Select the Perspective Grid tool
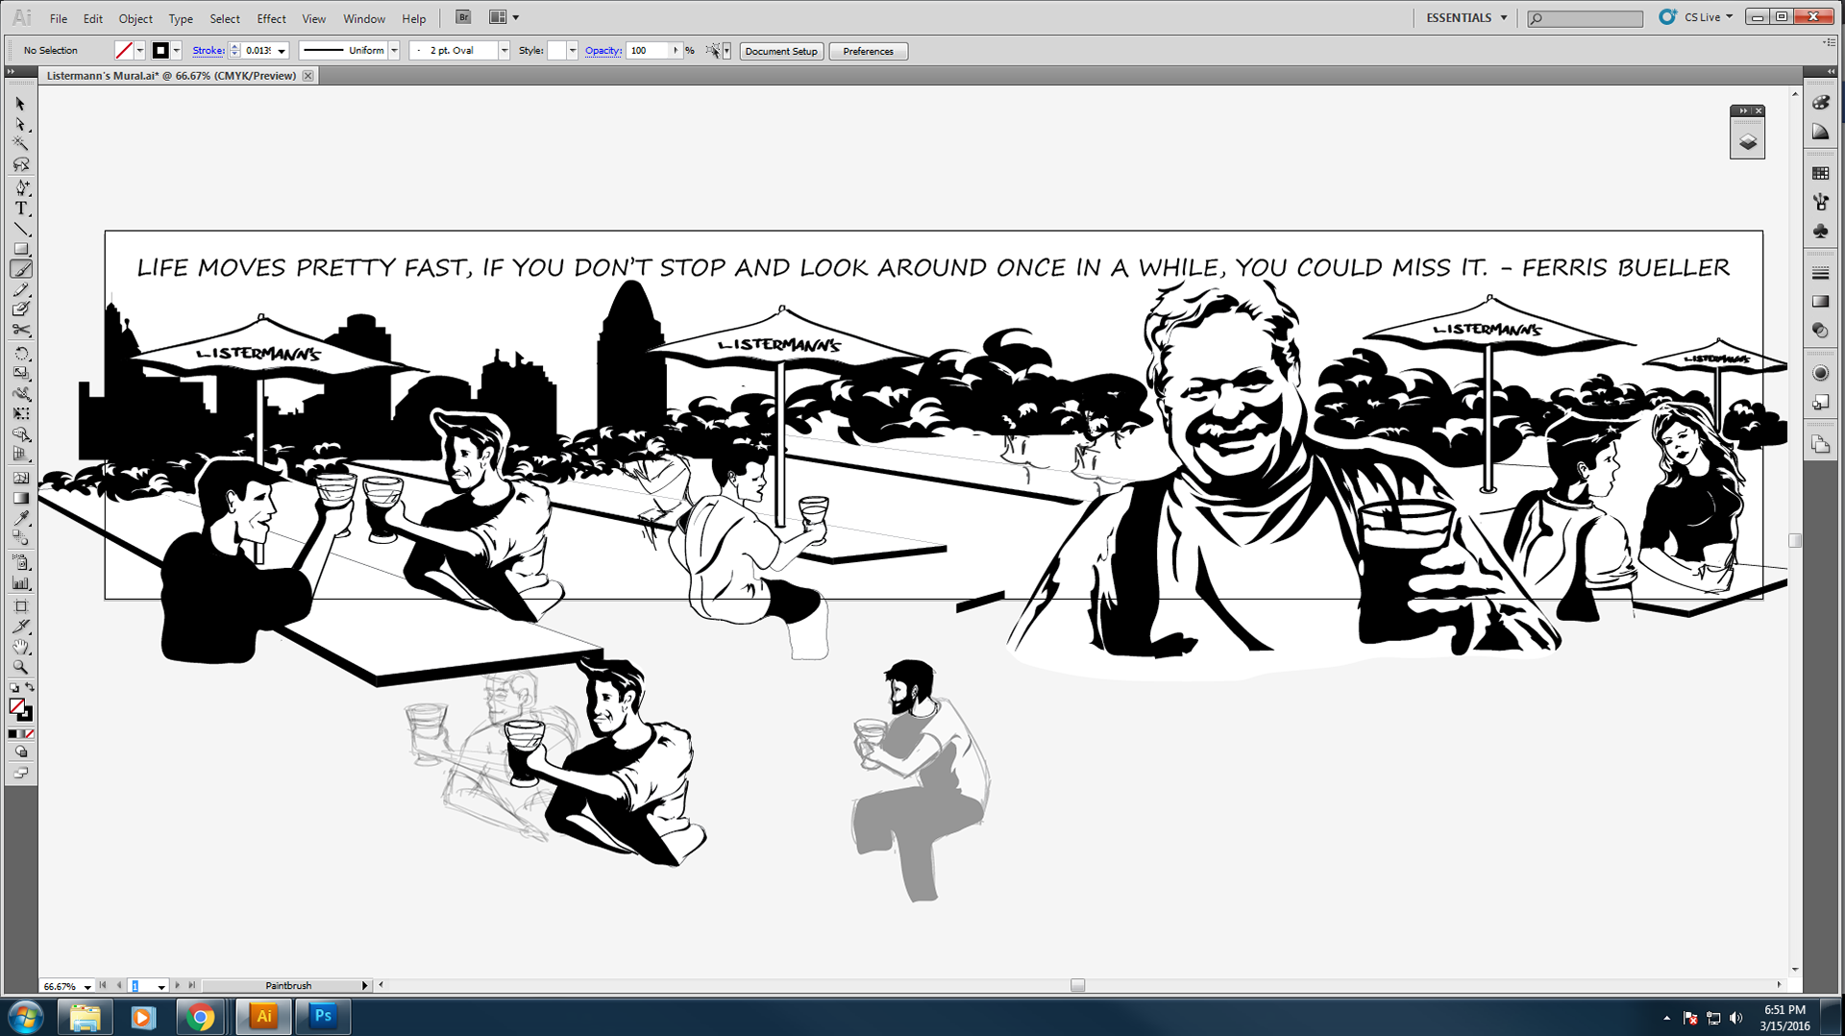1845x1036 pixels. pyautogui.click(x=20, y=455)
